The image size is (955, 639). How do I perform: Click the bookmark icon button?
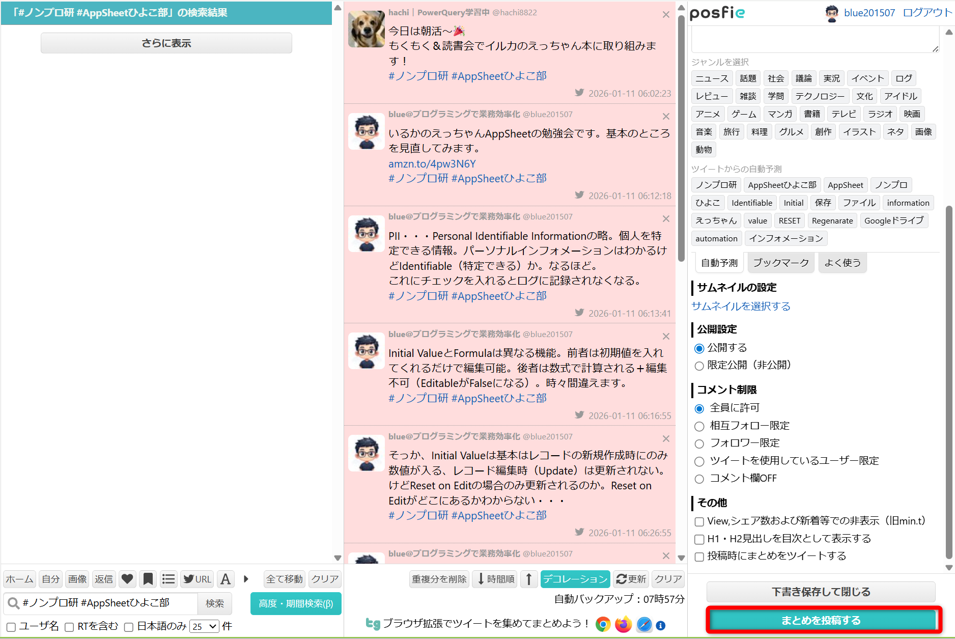(x=148, y=579)
